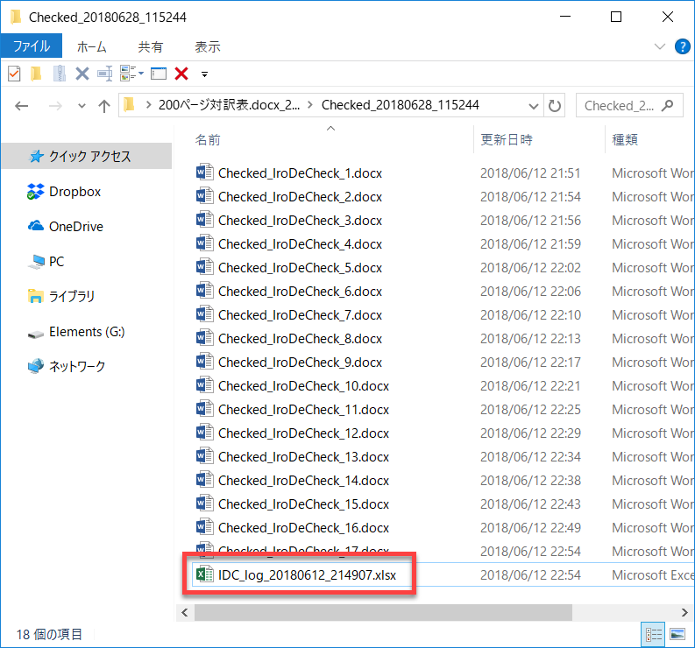Select the IDC_log_20180612_214907.xlsx file
The image size is (695, 648).
(306, 574)
